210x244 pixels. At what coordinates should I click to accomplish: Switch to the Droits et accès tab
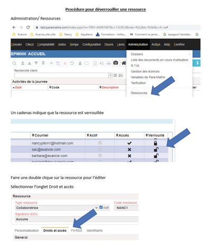pyautogui.click(x=55, y=230)
